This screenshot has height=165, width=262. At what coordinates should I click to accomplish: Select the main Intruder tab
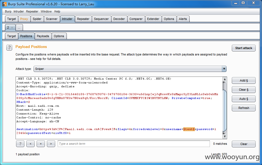(67, 19)
